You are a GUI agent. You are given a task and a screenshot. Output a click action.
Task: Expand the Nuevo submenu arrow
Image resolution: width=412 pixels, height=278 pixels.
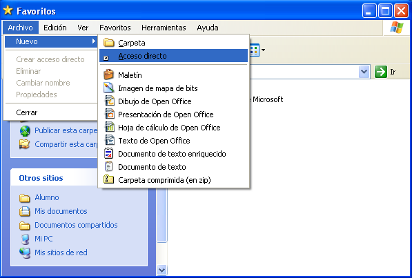coord(94,41)
